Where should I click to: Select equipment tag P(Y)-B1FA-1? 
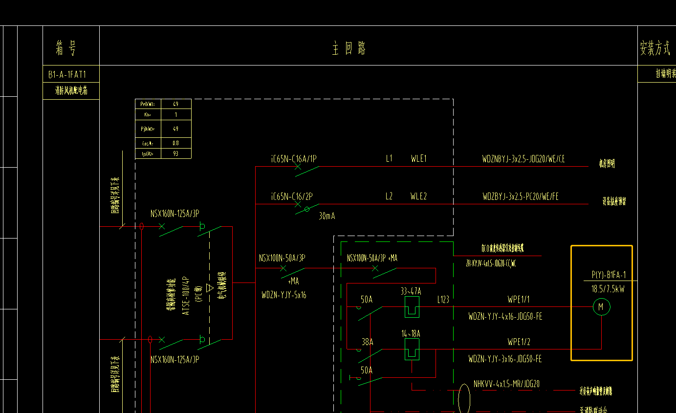pyautogui.click(x=609, y=275)
